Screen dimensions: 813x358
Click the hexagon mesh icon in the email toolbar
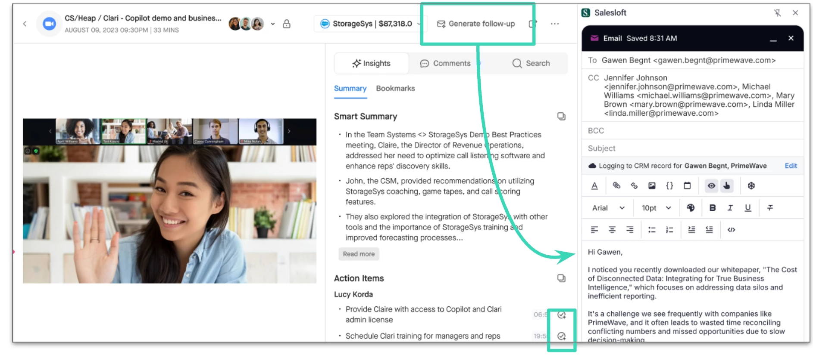click(x=751, y=185)
